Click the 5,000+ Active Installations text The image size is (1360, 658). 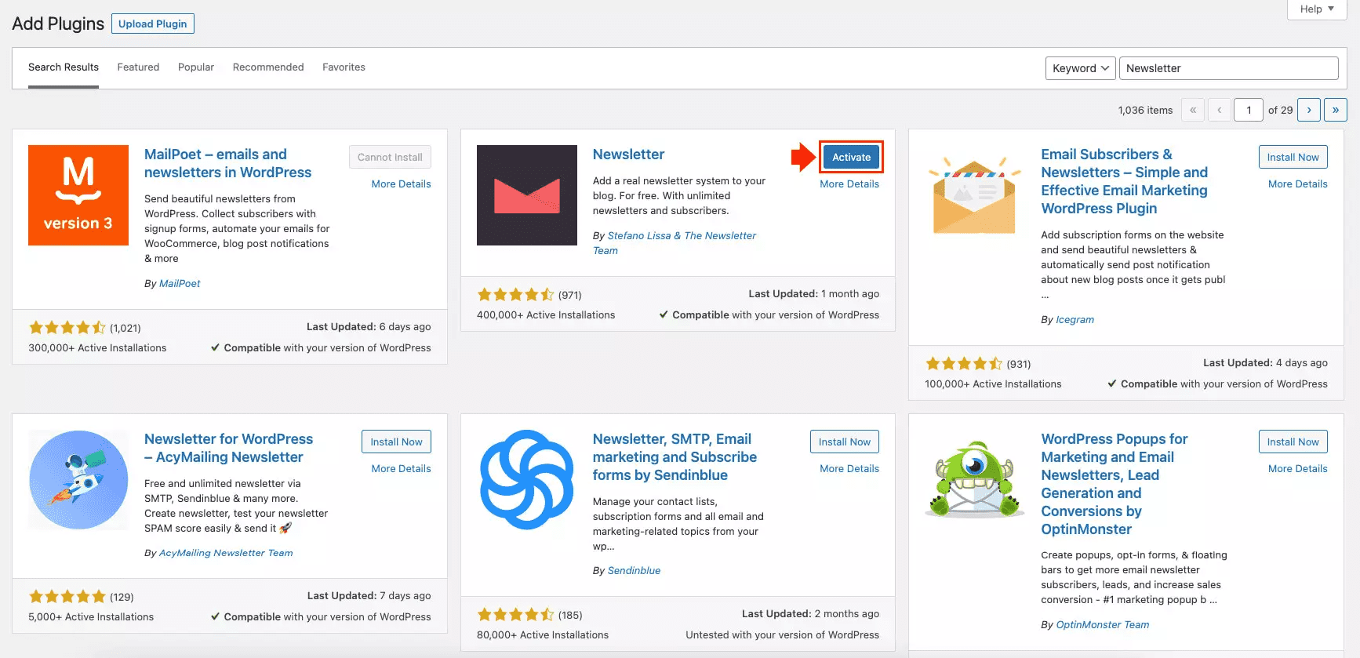[91, 616]
